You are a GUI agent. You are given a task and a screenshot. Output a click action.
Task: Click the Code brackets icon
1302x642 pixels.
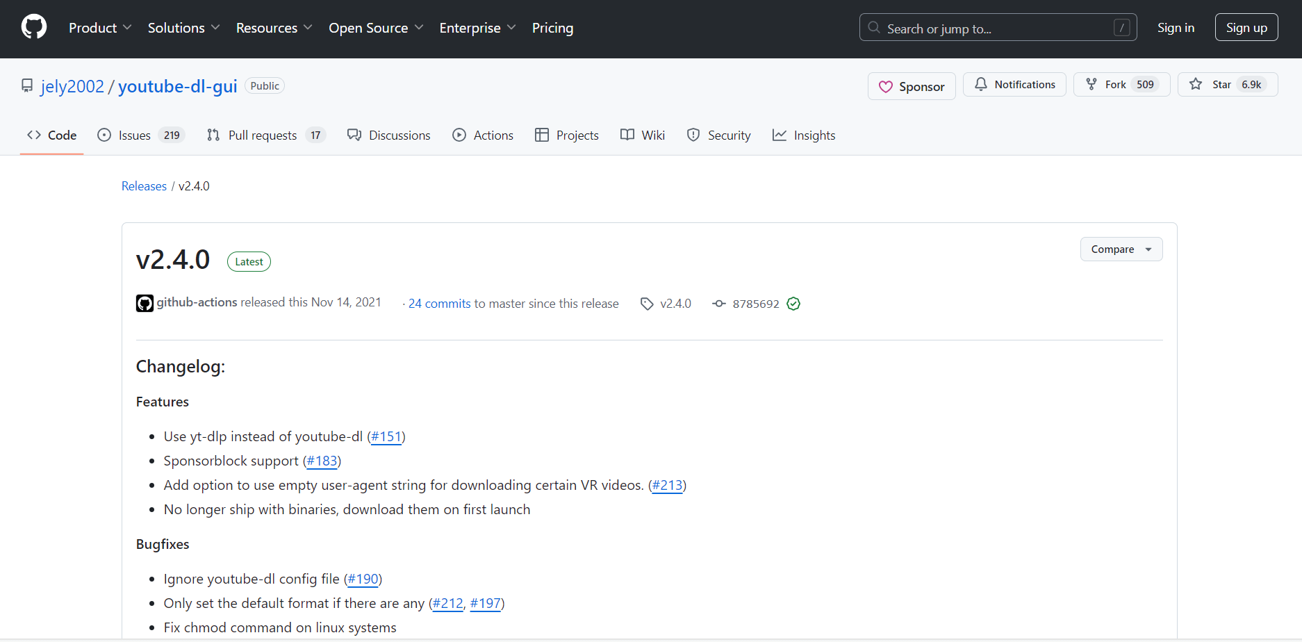(34, 135)
